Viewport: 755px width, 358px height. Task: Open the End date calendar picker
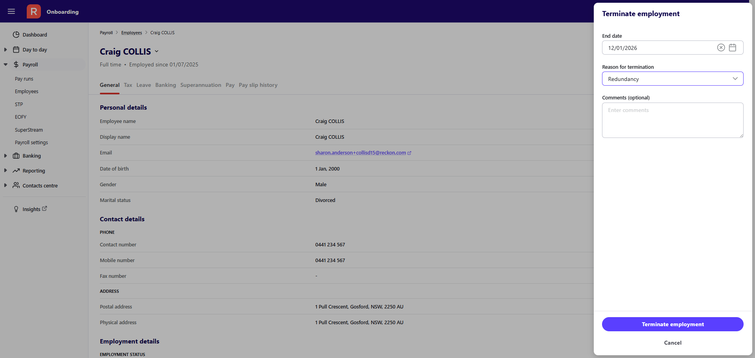tap(733, 48)
